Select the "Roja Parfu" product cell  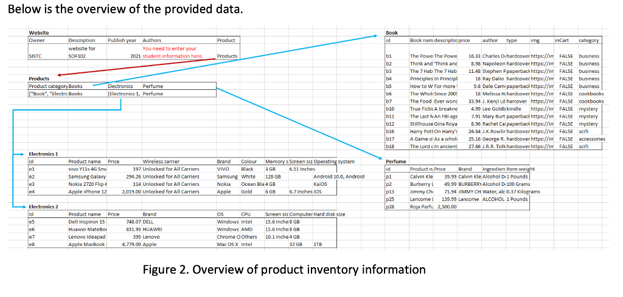[422, 207]
